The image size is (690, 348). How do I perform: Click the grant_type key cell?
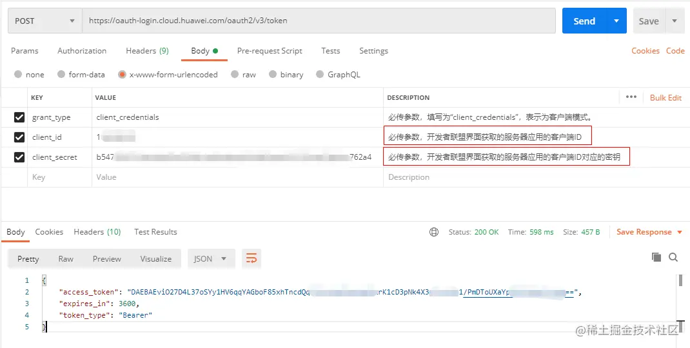[x=60, y=117]
